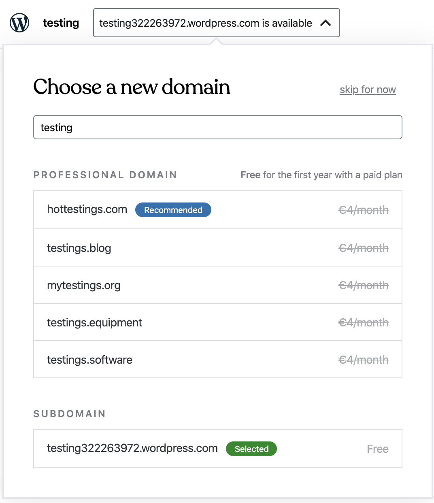Choose the testings.blog domain option
The height and width of the screenshot is (503, 434).
click(218, 247)
